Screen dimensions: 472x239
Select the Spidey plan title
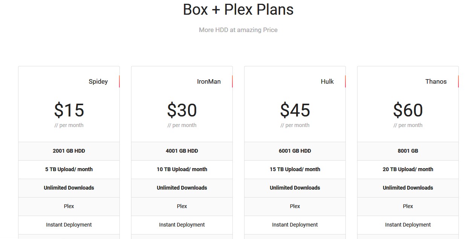coord(98,81)
